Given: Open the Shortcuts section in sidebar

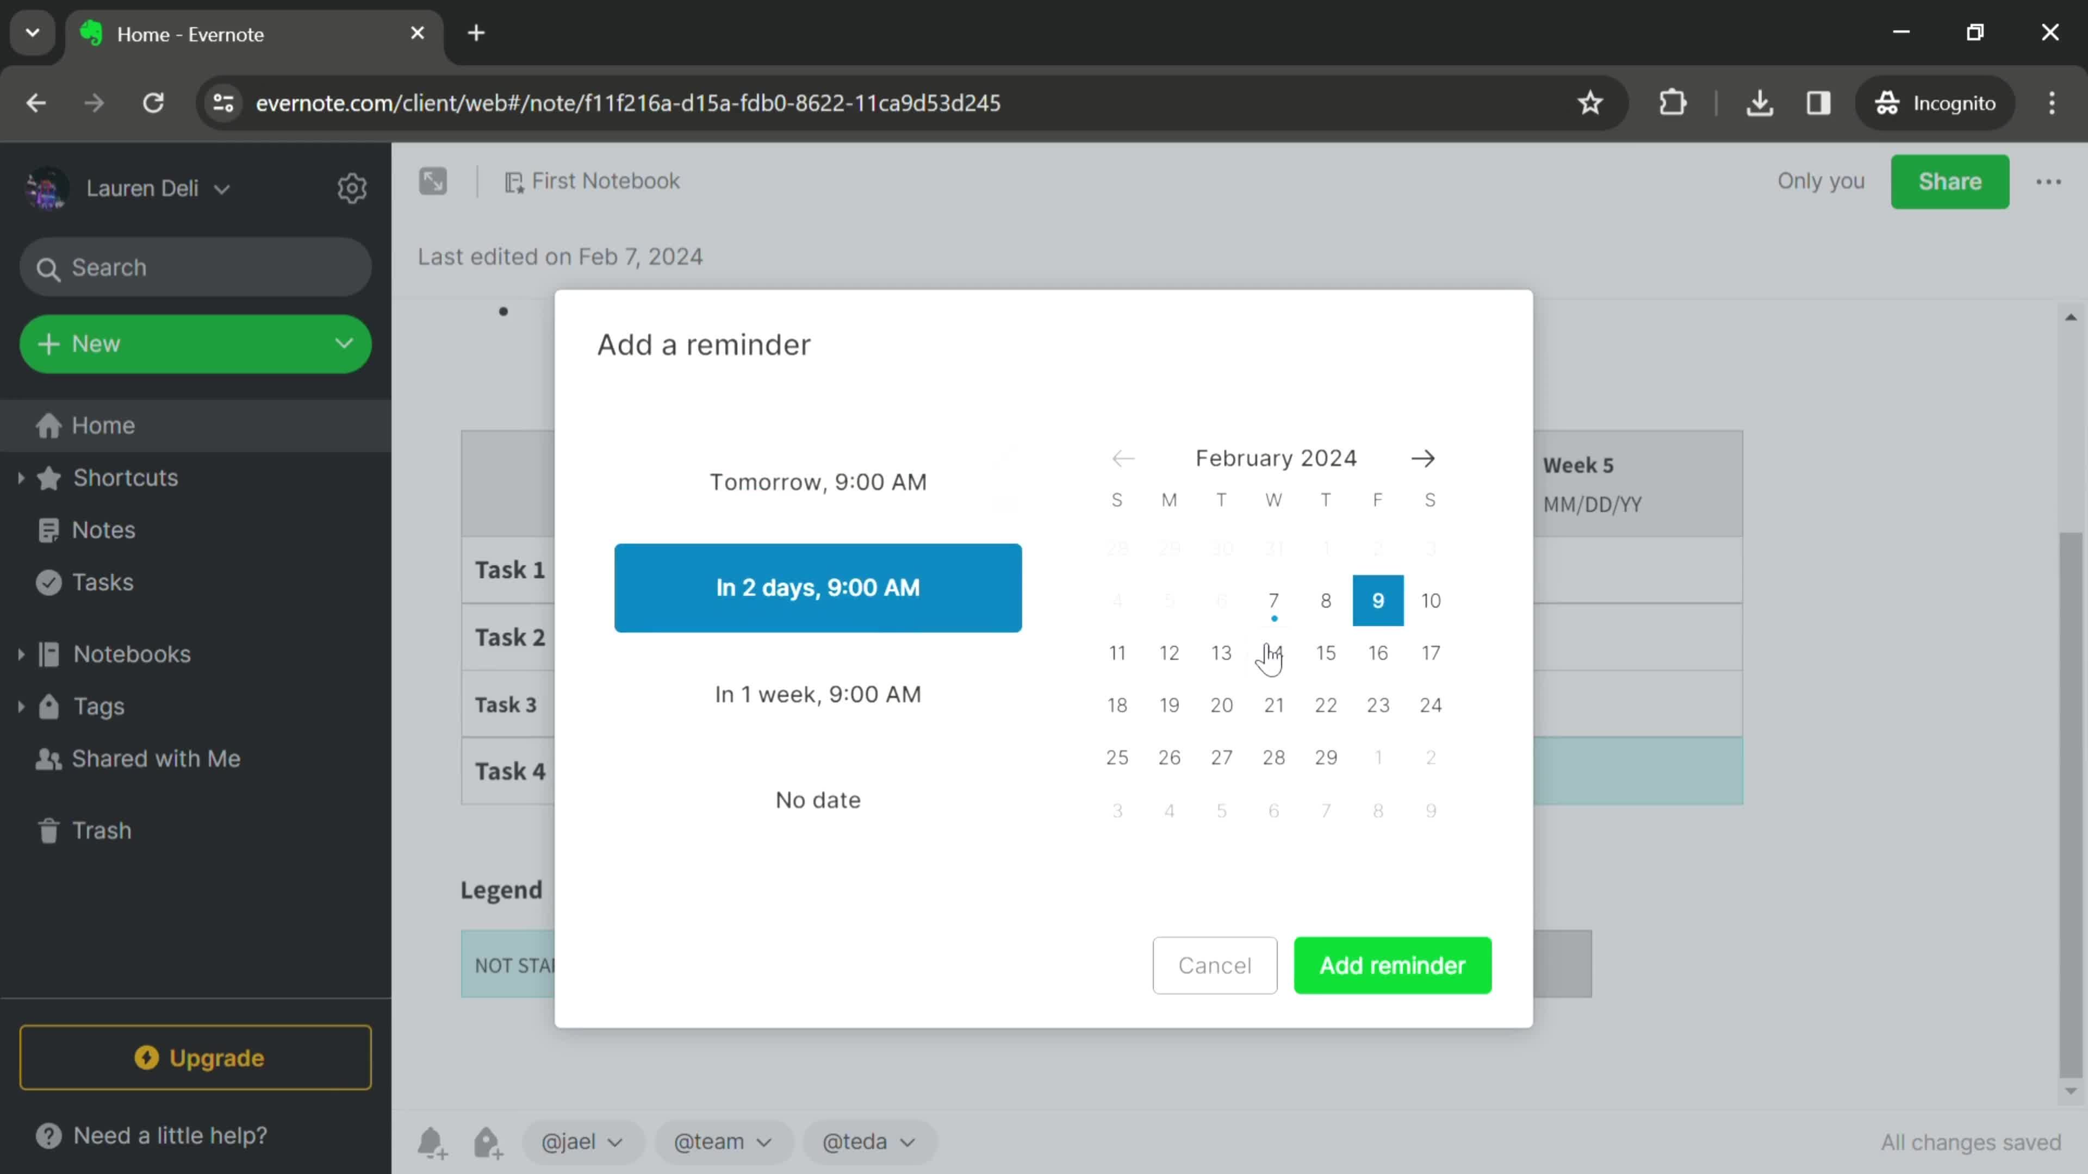Looking at the screenshot, I should [126, 477].
